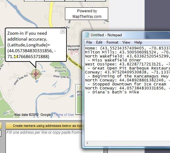Screen dimensions: 170x153
Task: Click the 'Diana's Bath's Hike' line
Action: (x=113, y=92)
